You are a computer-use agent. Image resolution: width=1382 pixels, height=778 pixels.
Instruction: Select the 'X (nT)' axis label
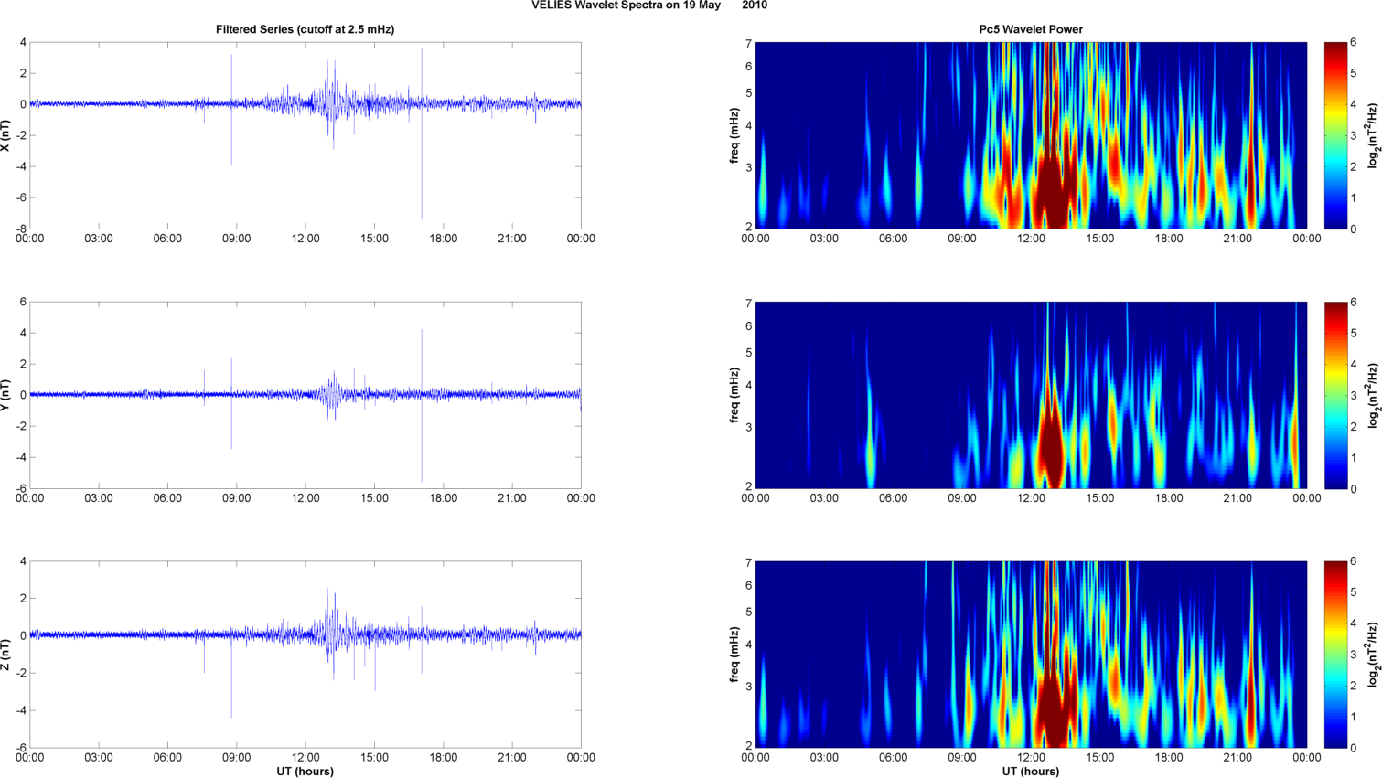pyautogui.click(x=6, y=135)
